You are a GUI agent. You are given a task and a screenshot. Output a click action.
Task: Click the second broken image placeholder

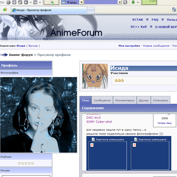click(135, 145)
